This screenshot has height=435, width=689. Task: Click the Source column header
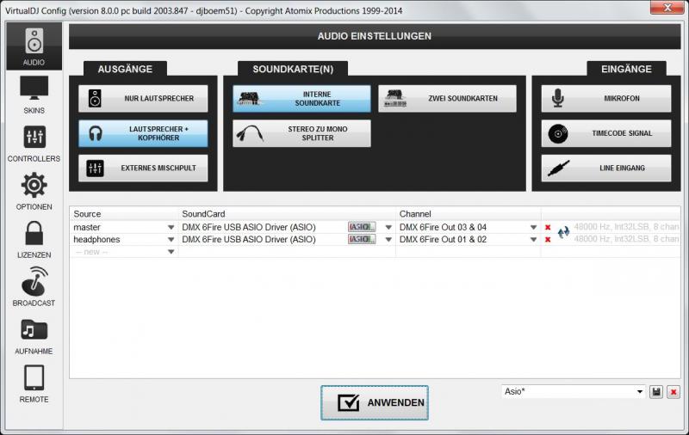87,214
